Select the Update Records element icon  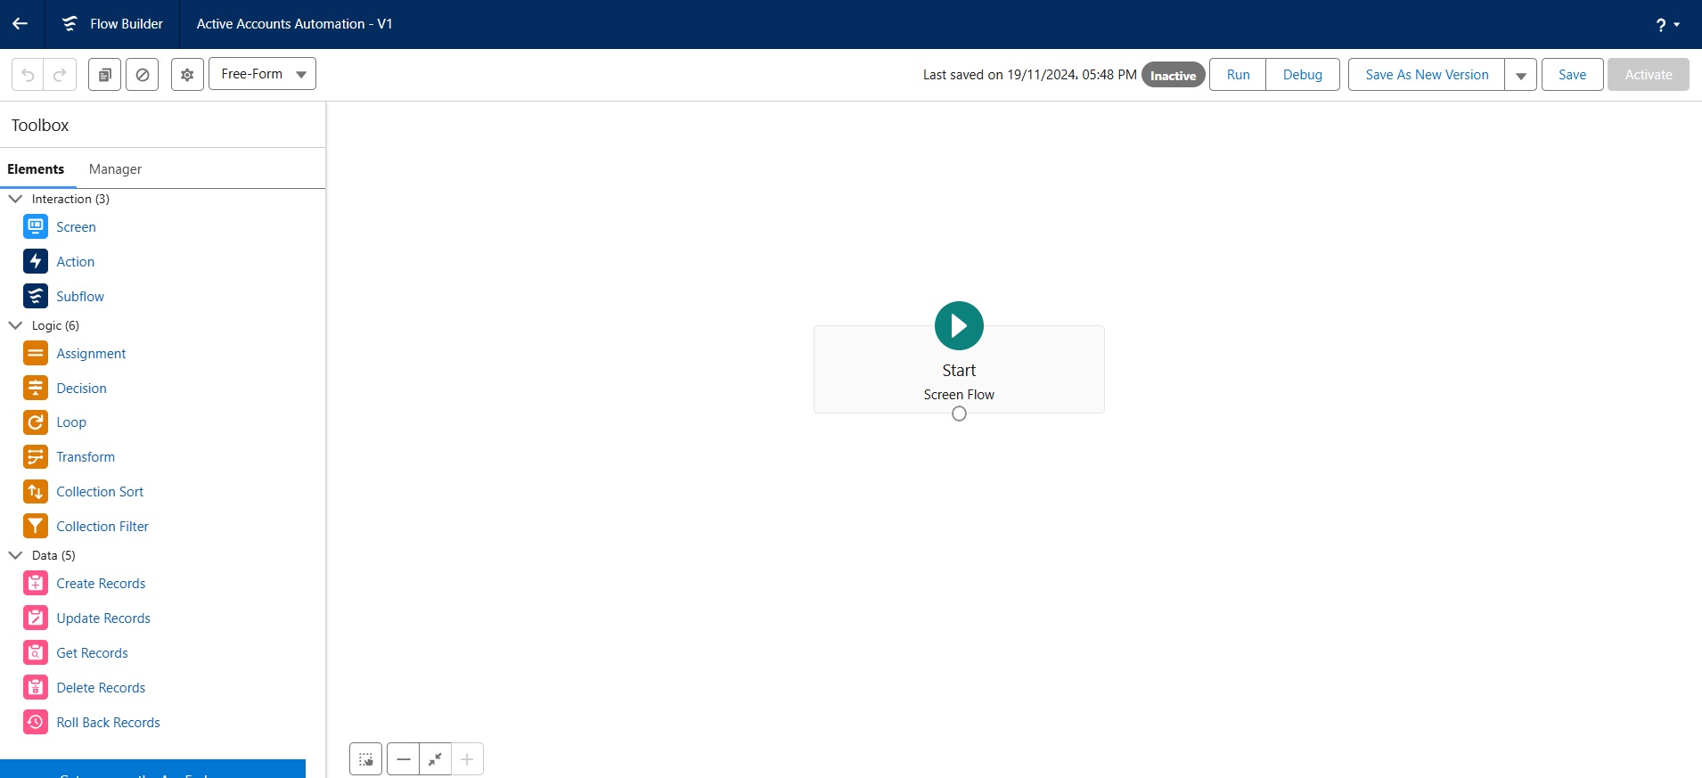click(36, 618)
